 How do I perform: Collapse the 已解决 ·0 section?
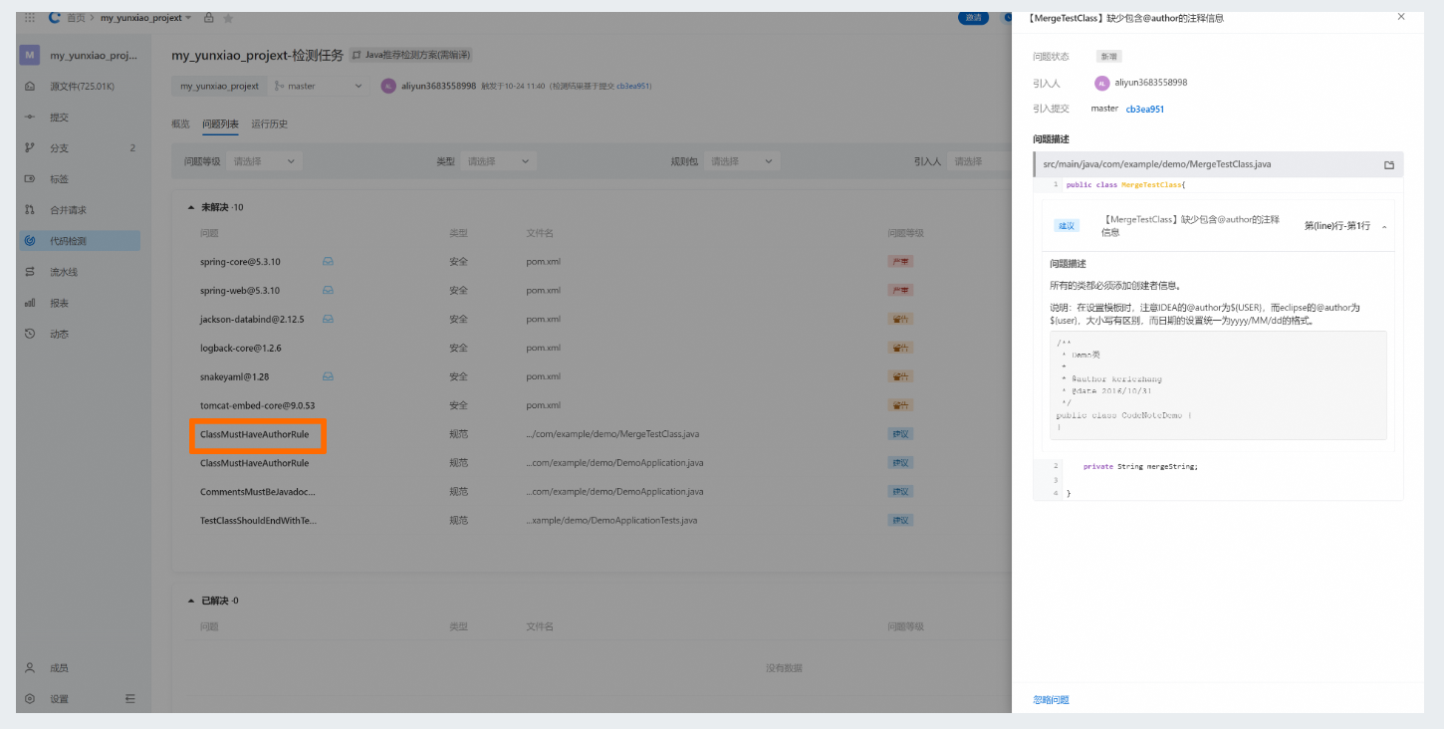(191, 601)
